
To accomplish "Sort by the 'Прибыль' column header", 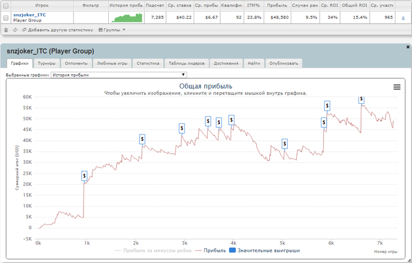I will tap(277, 5).
